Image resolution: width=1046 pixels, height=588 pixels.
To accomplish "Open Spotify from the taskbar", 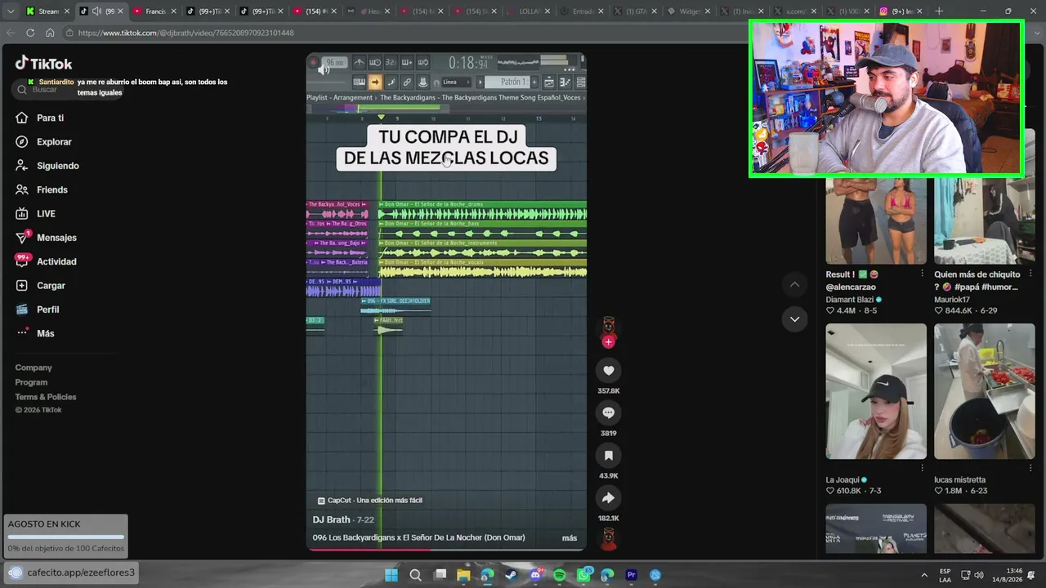I will tap(560, 575).
